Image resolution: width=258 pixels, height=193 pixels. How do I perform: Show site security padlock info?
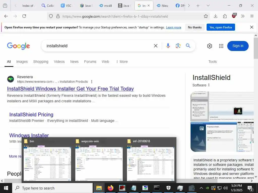coord(58,16)
